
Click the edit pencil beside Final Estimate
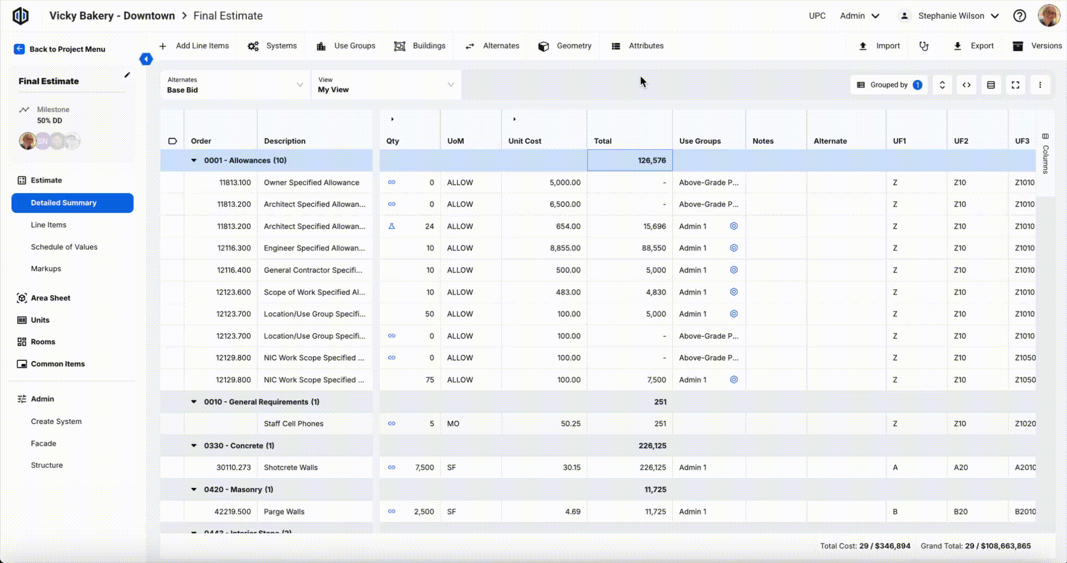pos(127,75)
